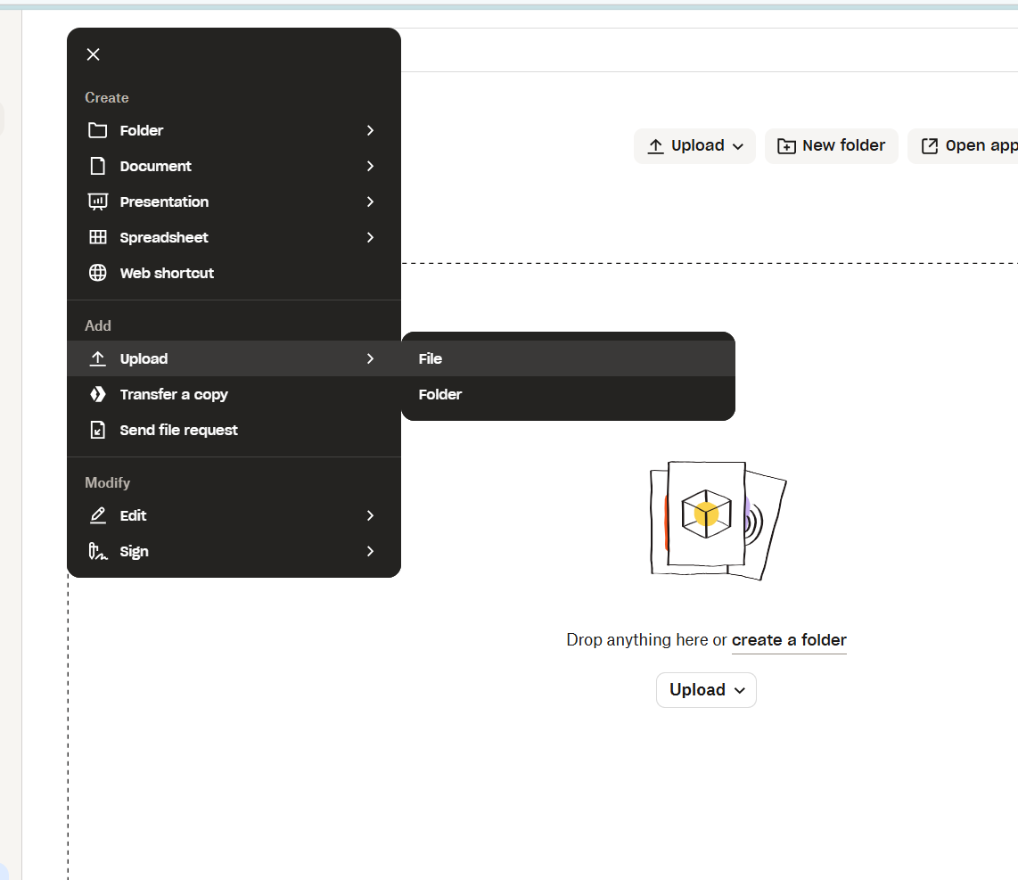Image resolution: width=1018 pixels, height=880 pixels.
Task: Click the Upload arrow icon under Add
Action: (x=98, y=358)
